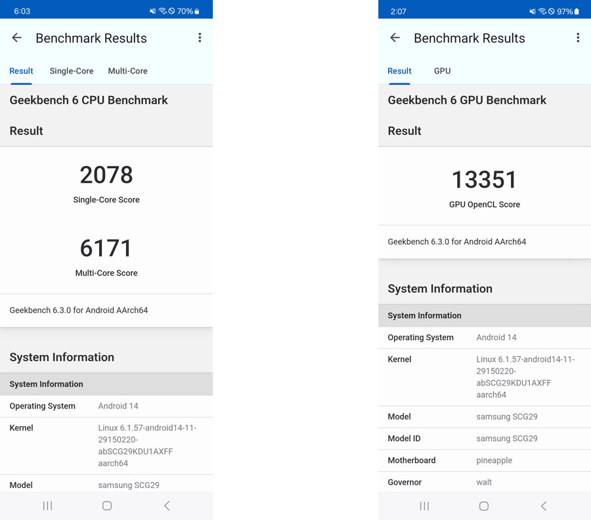Tap muted sound icon in CPU screen status bar

152,11
